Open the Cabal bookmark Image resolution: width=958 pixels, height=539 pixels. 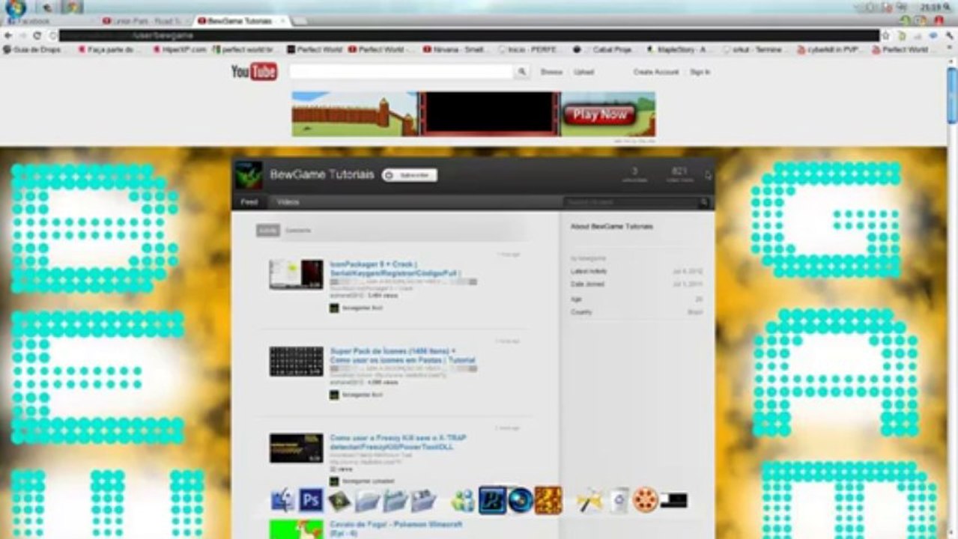(x=602, y=49)
